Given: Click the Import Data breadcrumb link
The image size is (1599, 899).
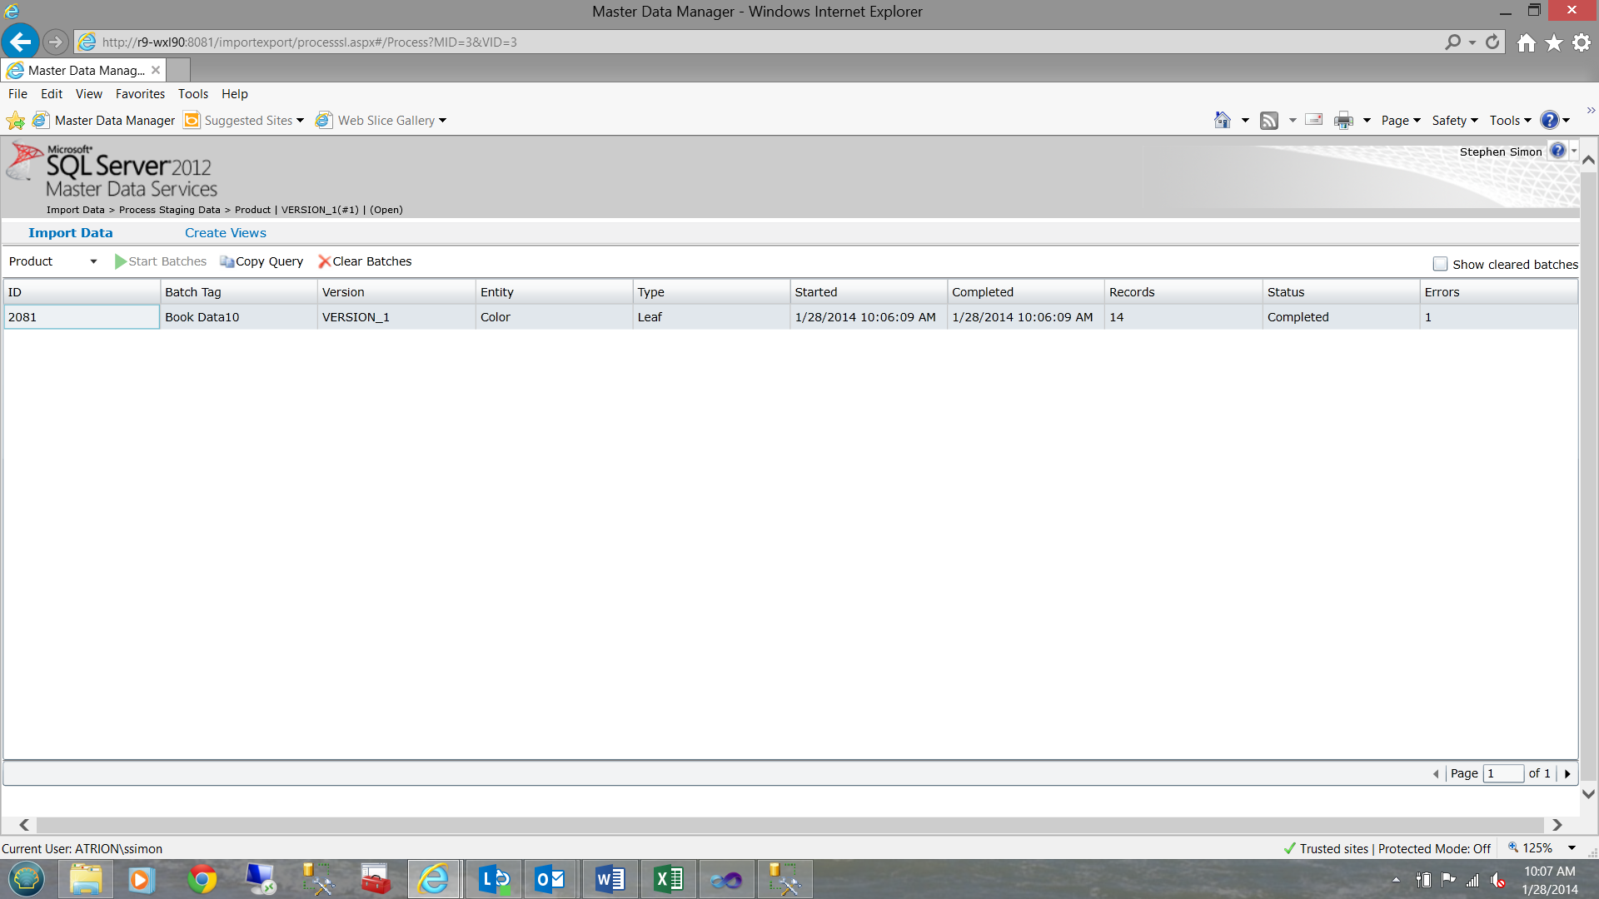Looking at the screenshot, I should (x=75, y=210).
